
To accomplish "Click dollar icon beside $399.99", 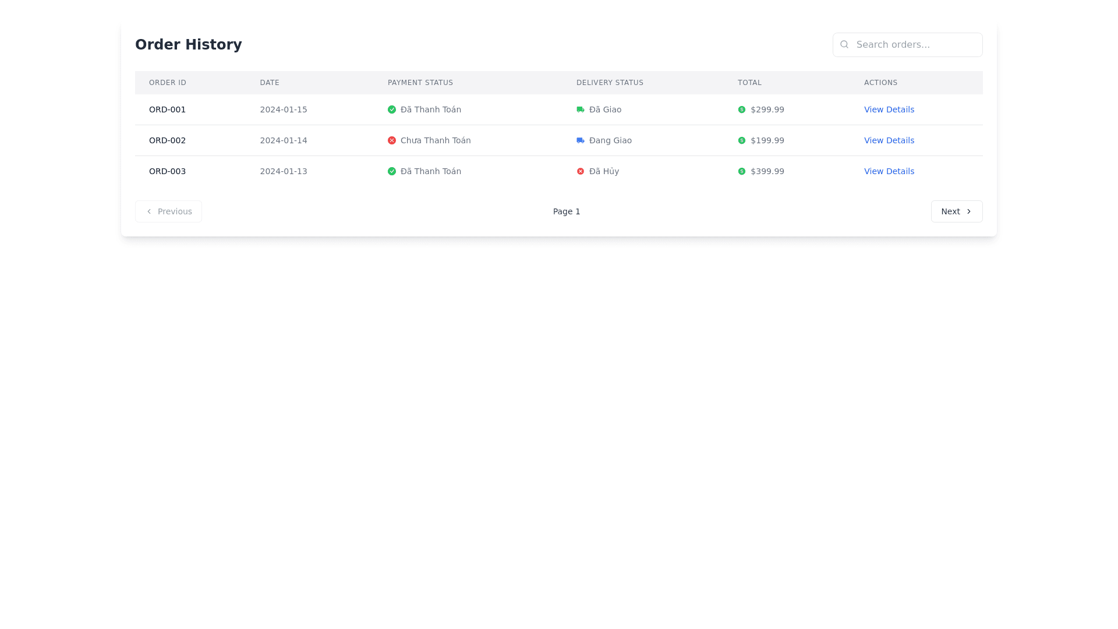I will click(742, 171).
